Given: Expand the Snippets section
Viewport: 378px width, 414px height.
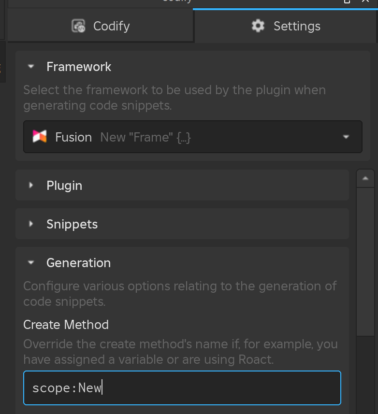Looking at the screenshot, I should point(30,224).
